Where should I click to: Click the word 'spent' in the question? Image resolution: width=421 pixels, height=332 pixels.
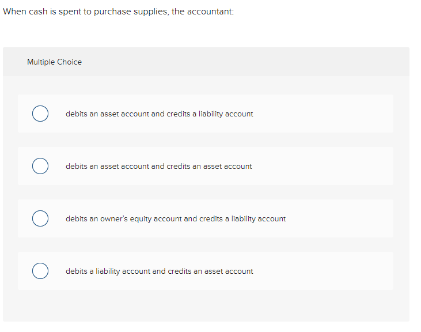(x=70, y=12)
